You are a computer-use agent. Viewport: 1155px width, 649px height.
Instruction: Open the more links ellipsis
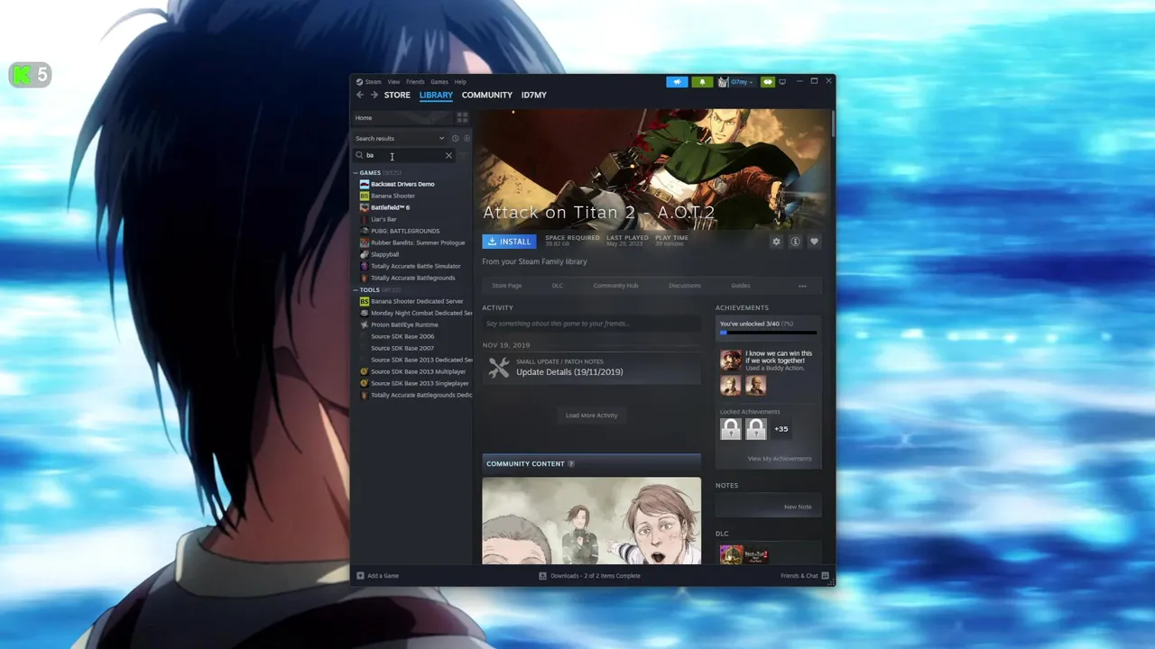802,286
